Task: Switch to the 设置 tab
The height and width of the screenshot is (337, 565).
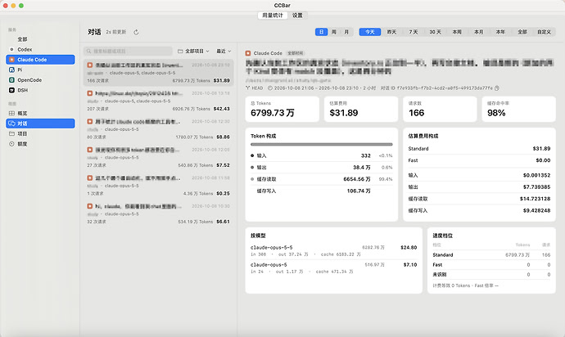Action: click(x=297, y=15)
